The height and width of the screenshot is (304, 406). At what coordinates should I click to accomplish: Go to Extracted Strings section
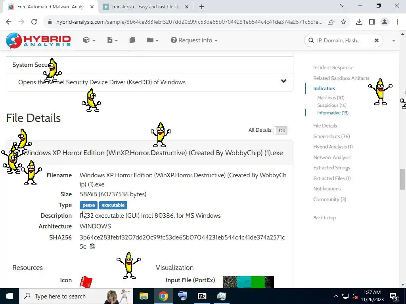(331, 168)
